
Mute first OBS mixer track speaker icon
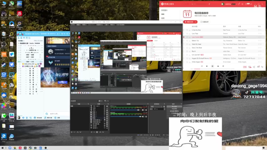[x=143, y=110]
